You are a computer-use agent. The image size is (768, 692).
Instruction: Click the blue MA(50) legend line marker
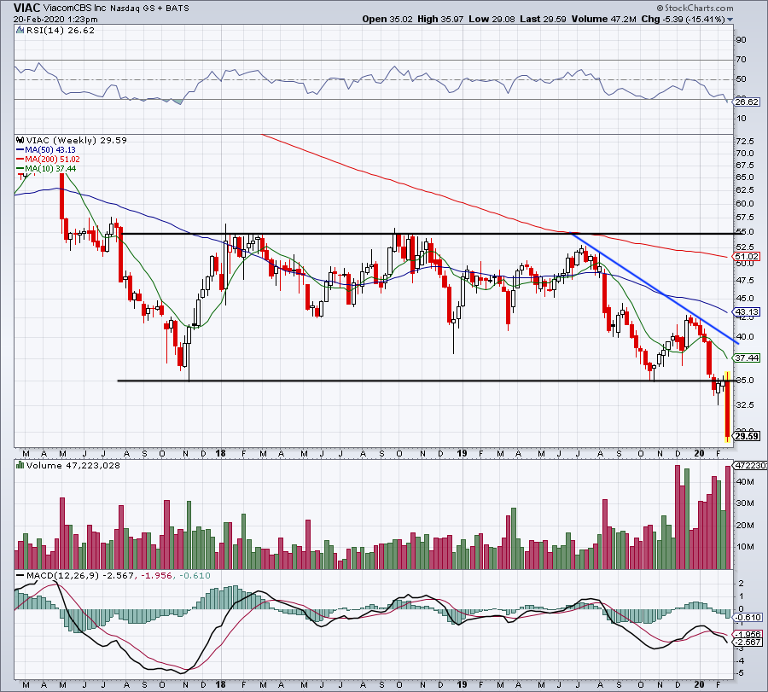click(x=20, y=150)
